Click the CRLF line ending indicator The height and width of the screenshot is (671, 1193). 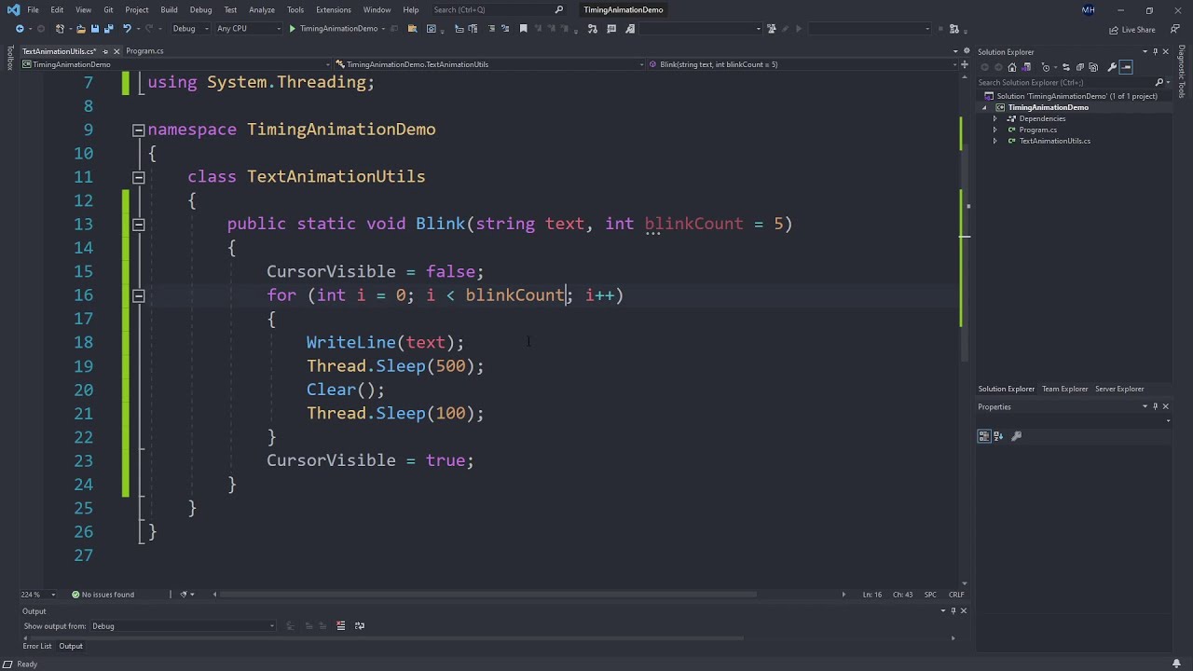coord(956,595)
